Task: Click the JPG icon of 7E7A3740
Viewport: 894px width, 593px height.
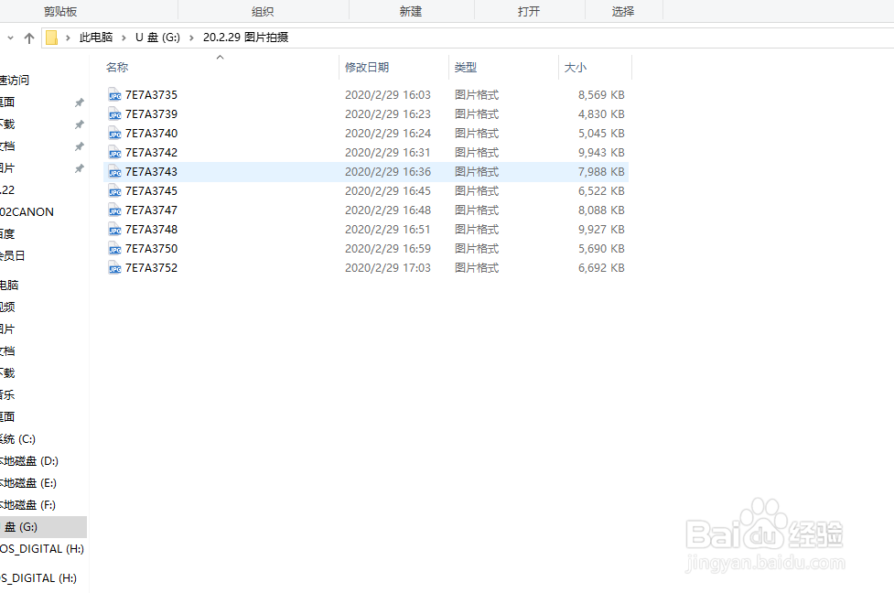Action: (114, 134)
